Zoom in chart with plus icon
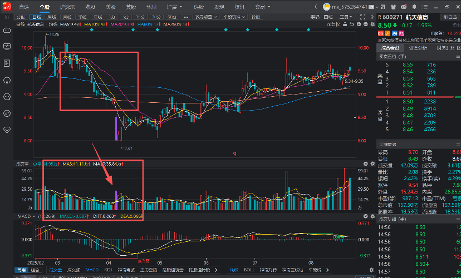461x278 pixels. 359,24
